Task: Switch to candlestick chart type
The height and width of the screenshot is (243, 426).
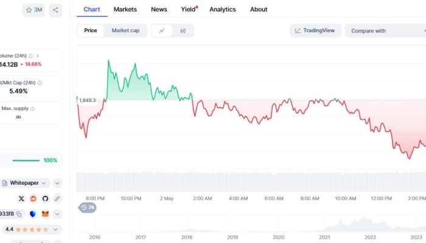Action: (x=183, y=30)
